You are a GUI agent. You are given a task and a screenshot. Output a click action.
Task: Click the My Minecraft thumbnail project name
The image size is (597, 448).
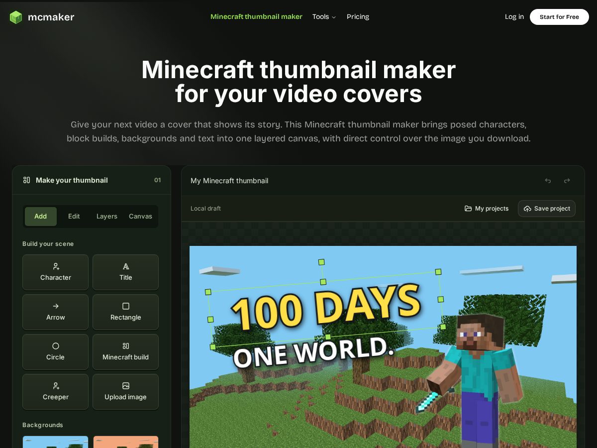(x=229, y=181)
